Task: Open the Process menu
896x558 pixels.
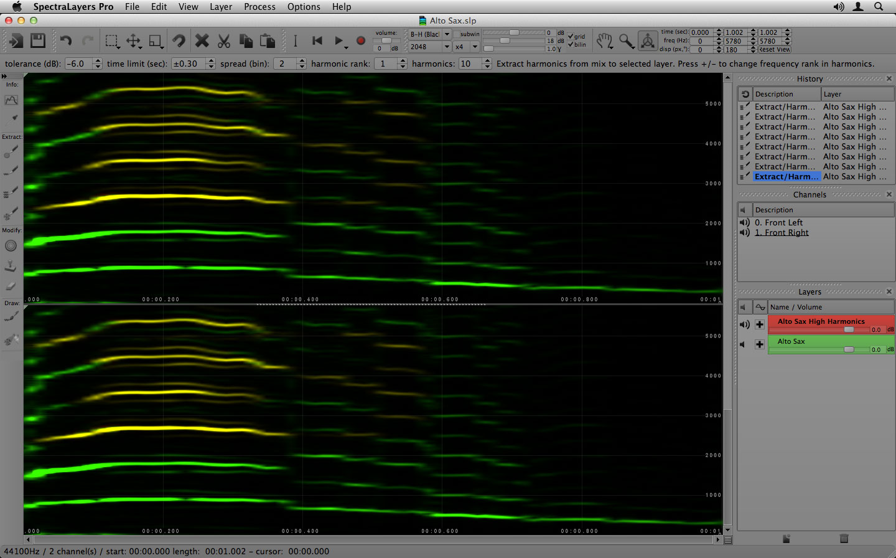Action: 259,6
